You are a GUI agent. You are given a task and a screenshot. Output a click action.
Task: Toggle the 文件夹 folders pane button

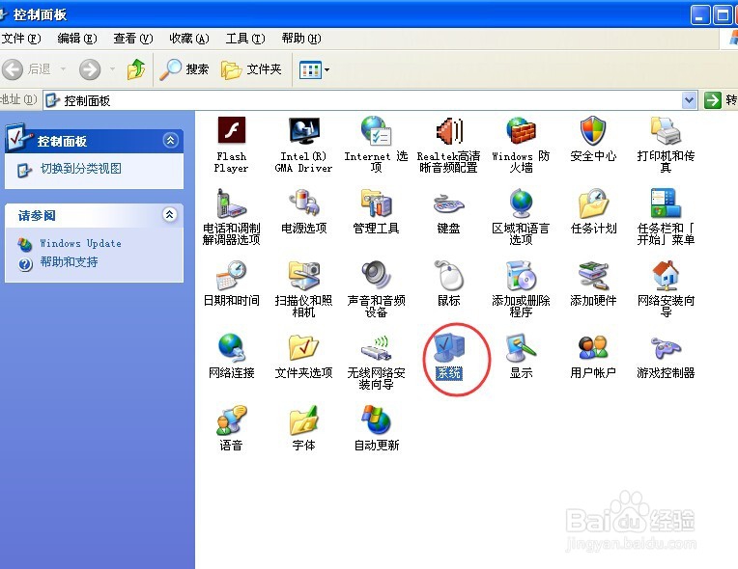tap(252, 69)
